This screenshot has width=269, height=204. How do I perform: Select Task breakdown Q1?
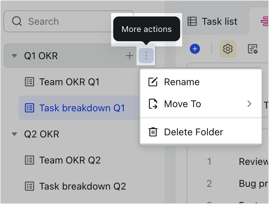click(x=79, y=108)
